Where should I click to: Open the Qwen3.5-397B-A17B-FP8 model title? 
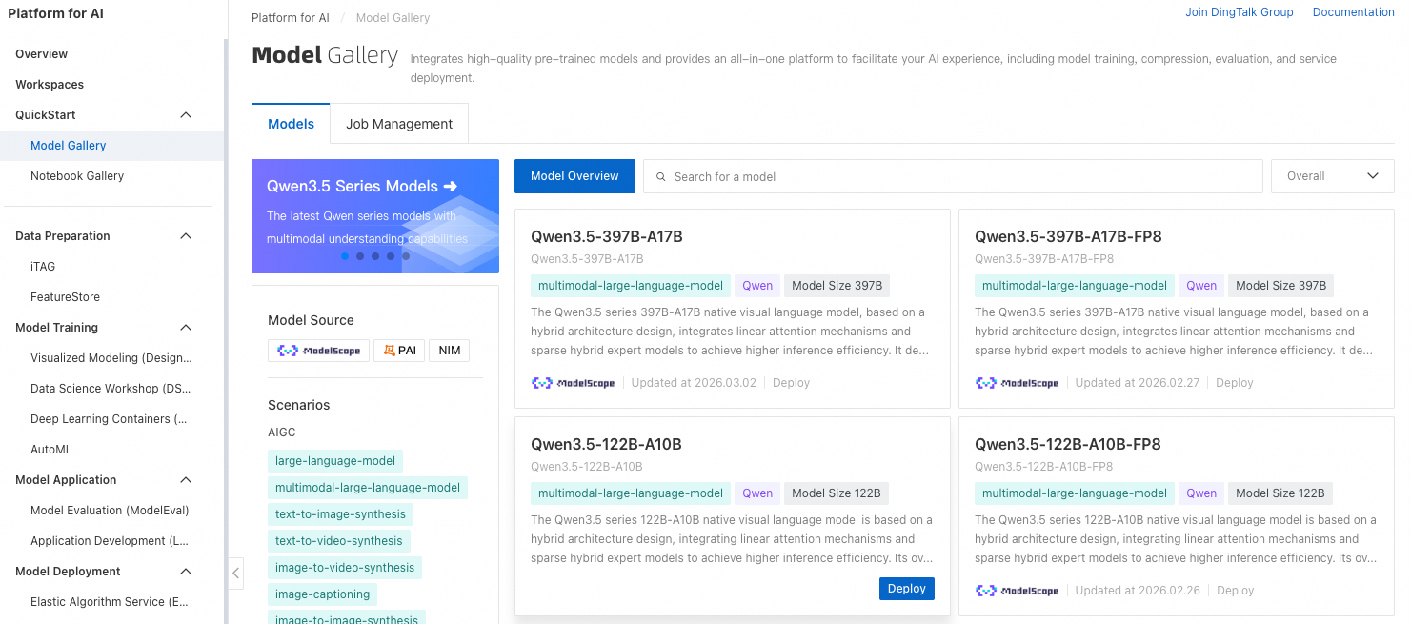[x=1068, y=237]
